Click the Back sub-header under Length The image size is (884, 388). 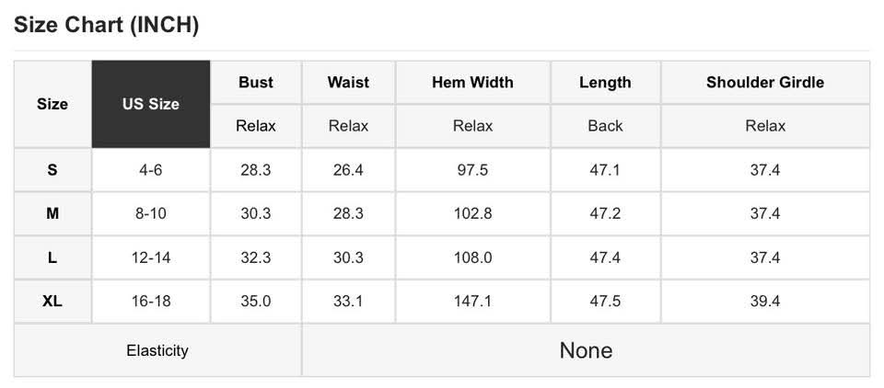[x=605, y=126]
